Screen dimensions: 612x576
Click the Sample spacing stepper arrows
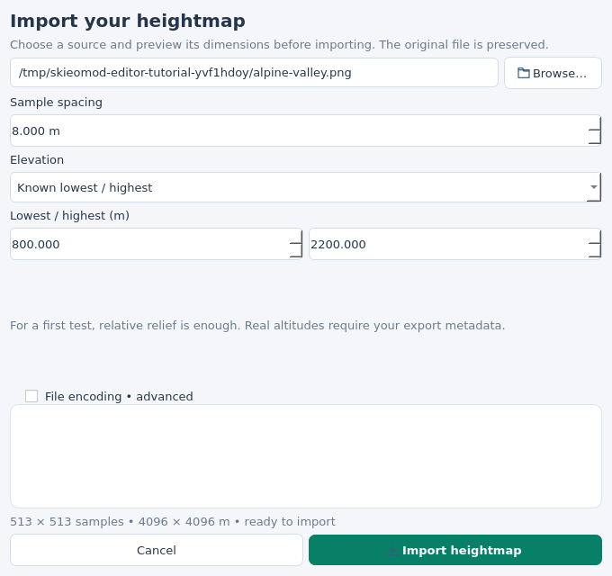click(594, 130)
